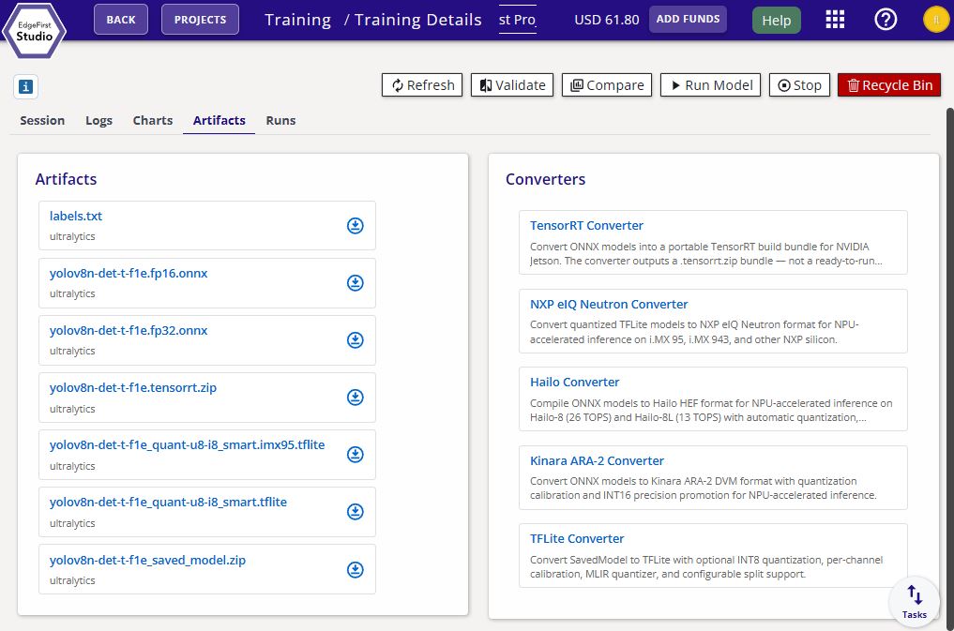
Task: Click the blue info icon
Action: [x=25, y=86]
